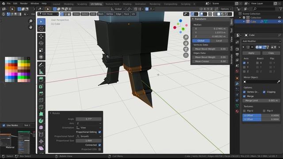Toggle the Clipping option
The width and height of the screenshot is (283, 159).
click(264, 92)
